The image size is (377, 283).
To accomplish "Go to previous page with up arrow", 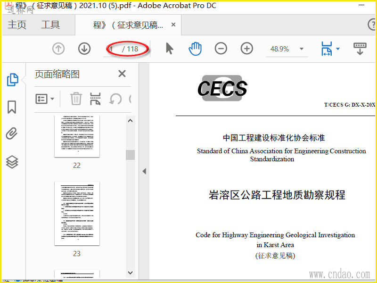I will pyautogui.click(x=58, y=49).
